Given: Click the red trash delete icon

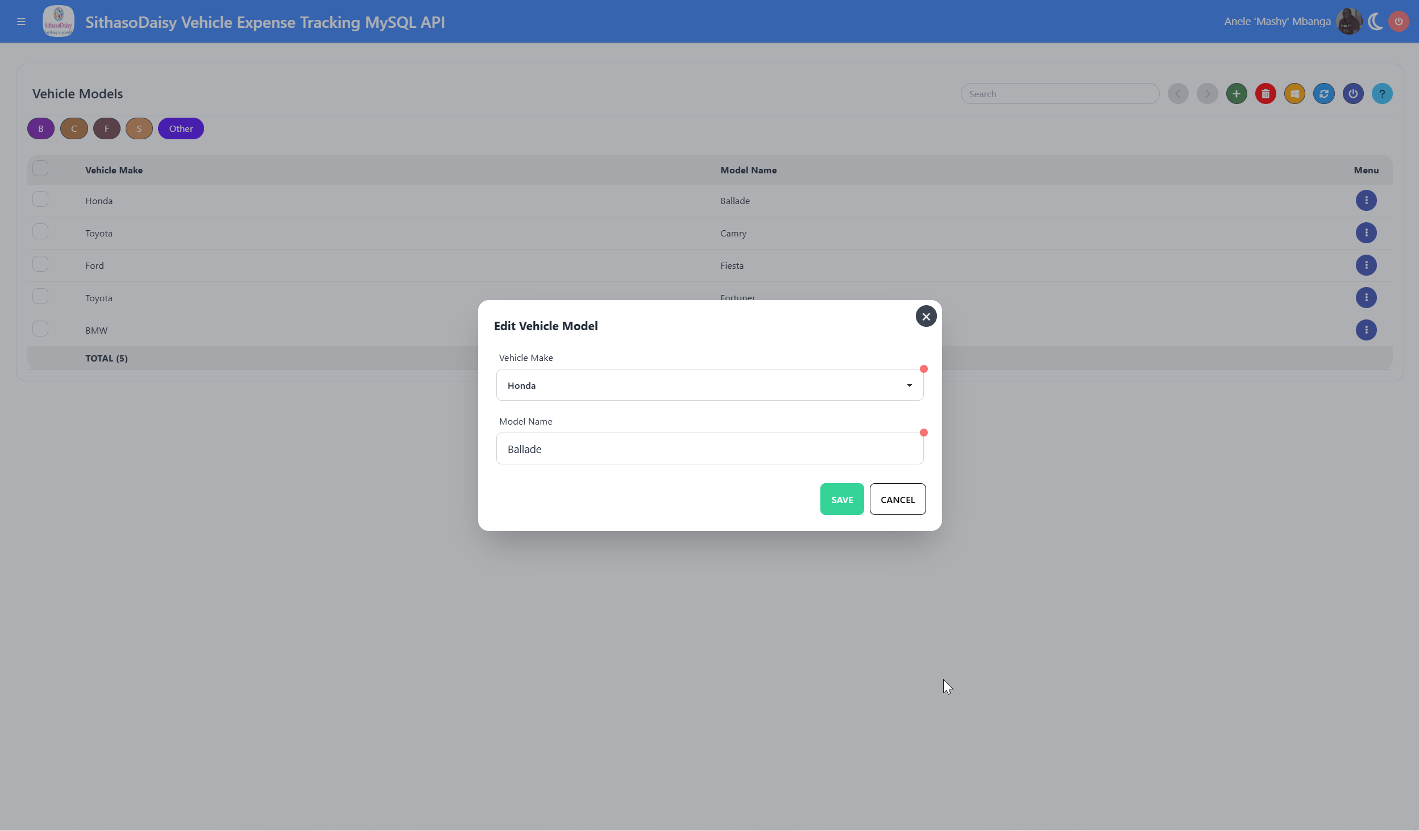Looking at the screenshot, I should [1265, 94].
